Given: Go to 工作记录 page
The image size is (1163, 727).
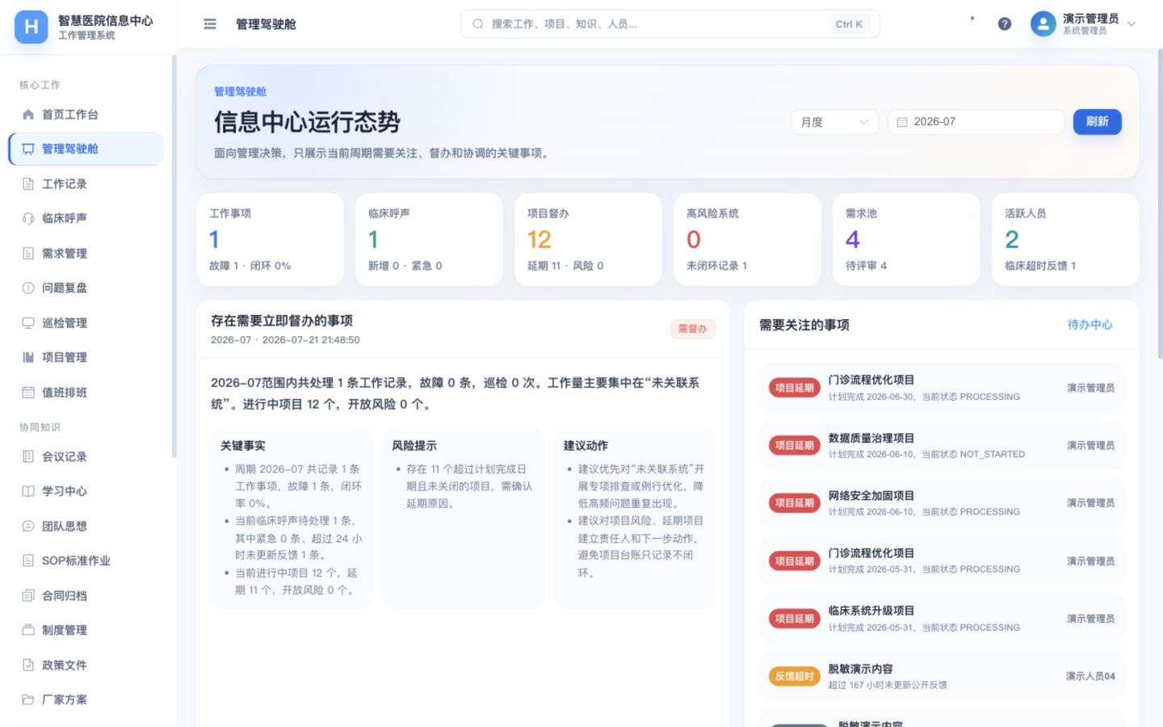Looking at the screenshot, I should tap(86, 184).
